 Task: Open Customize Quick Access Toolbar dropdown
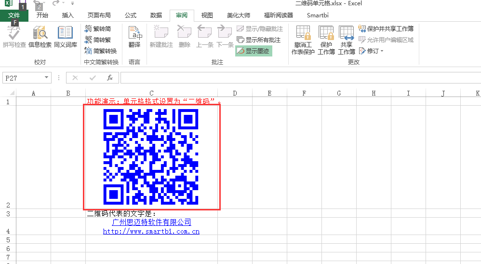(x=72, y=3)
